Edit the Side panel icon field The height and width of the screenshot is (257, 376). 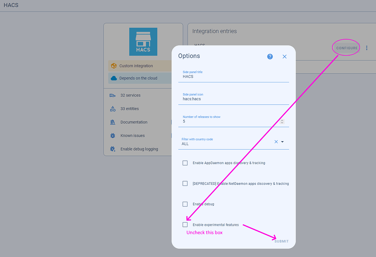pyautogui.click(x=234, y=98)
